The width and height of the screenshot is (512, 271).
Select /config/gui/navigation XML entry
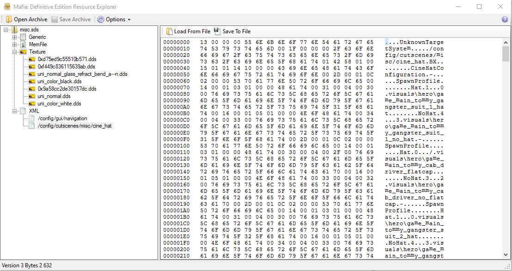(x=62, y=118)
